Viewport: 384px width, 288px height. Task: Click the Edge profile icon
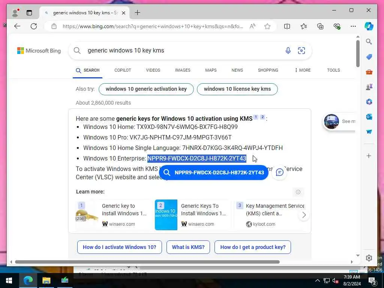tap(15, 13)
